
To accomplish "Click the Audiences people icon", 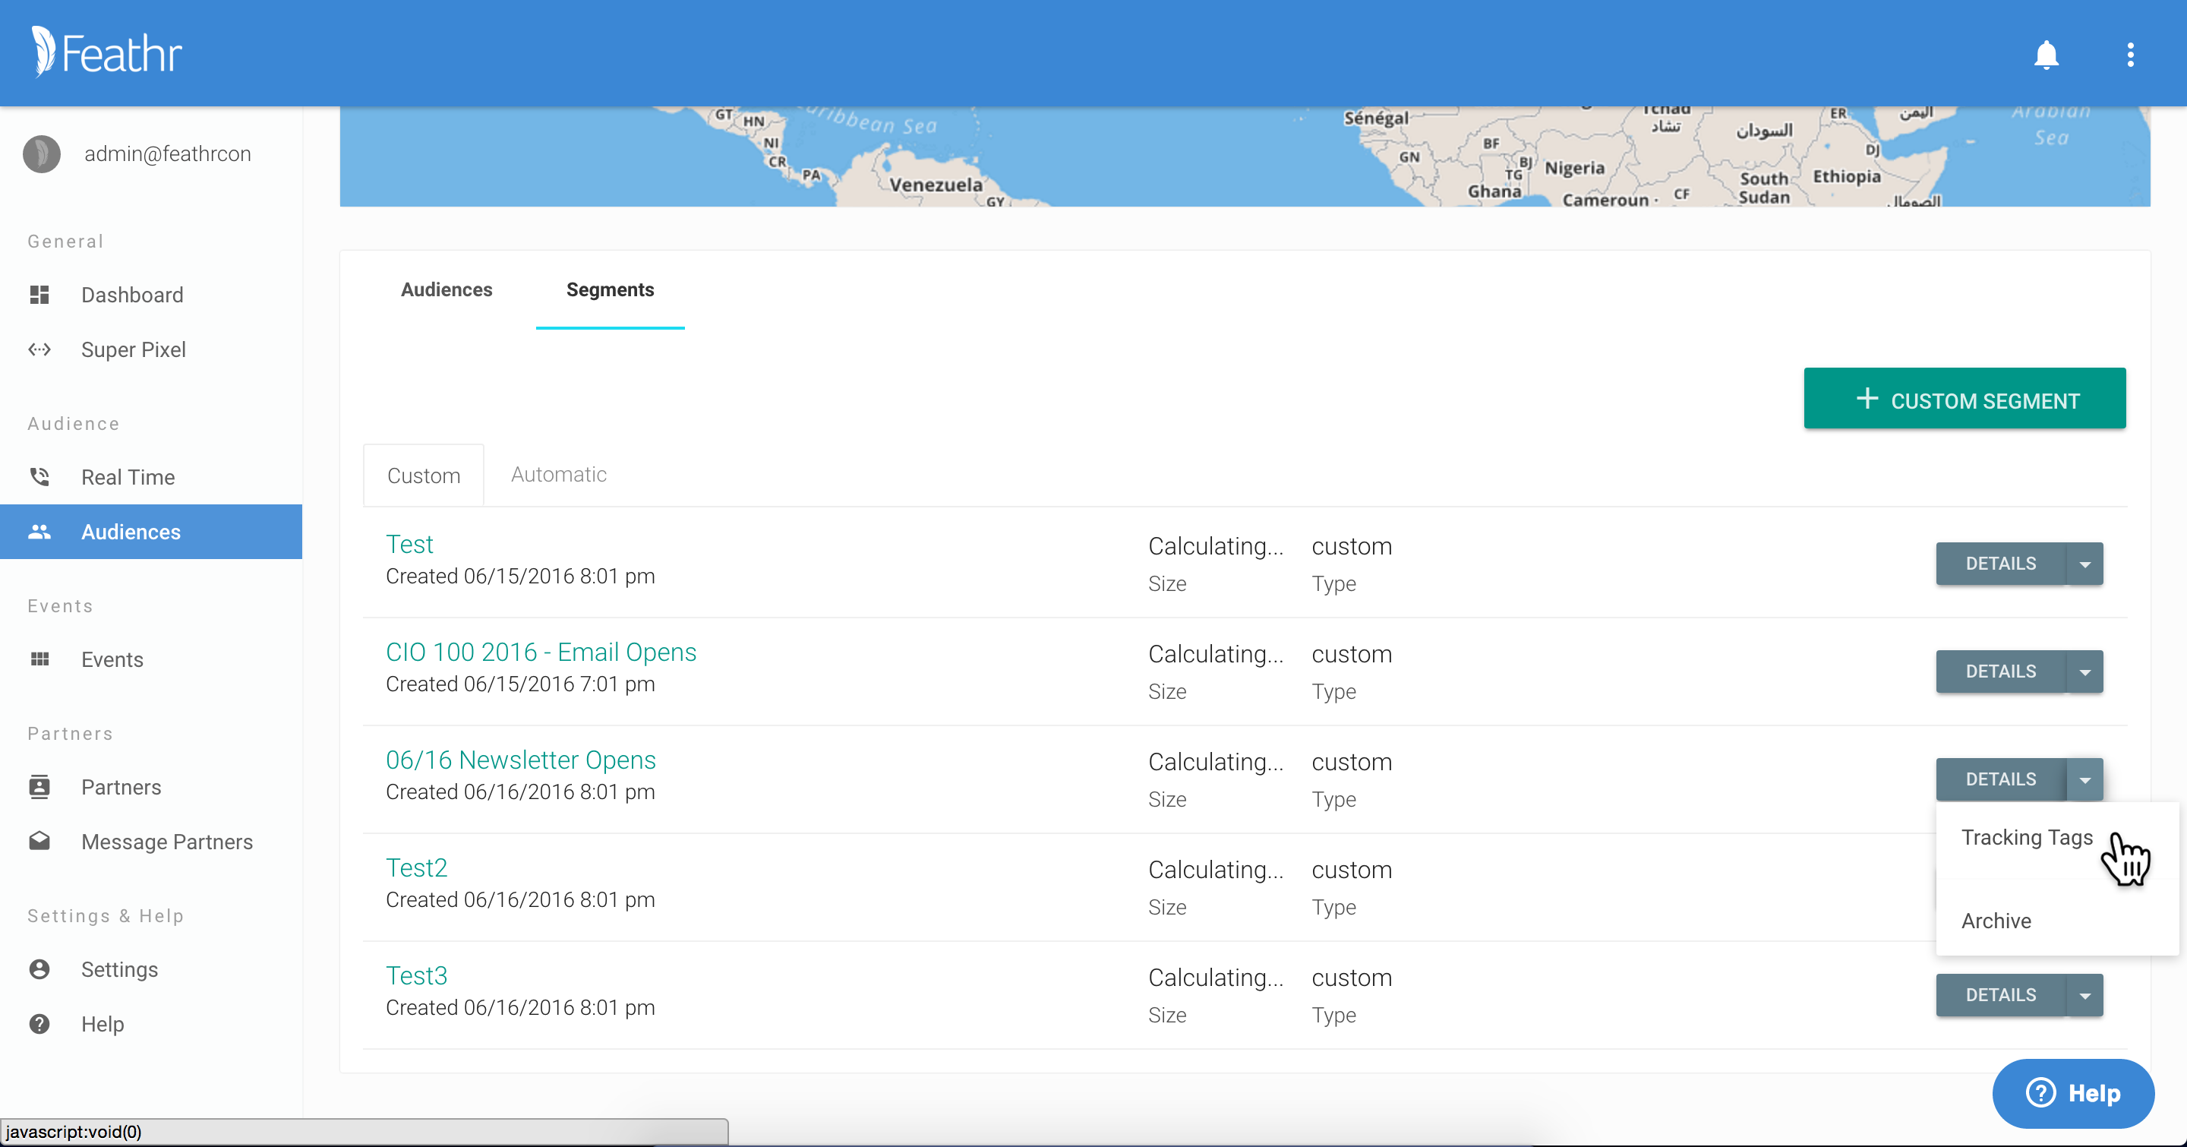I will 40,532.
